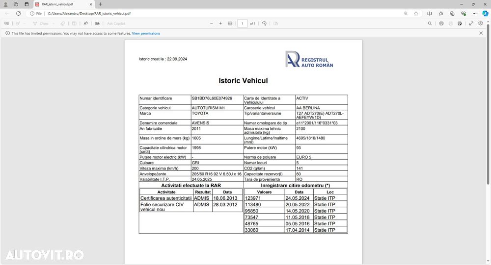The width and height of the screenshot is (491, 265).
Task: Add this page to favorites
Action: 416,13
